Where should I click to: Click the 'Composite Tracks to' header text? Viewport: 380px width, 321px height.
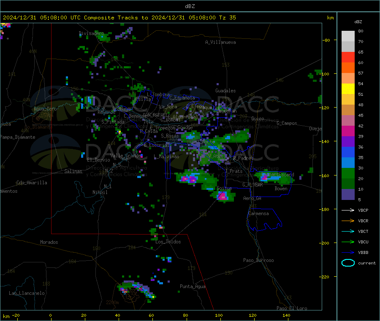point(116,18)
